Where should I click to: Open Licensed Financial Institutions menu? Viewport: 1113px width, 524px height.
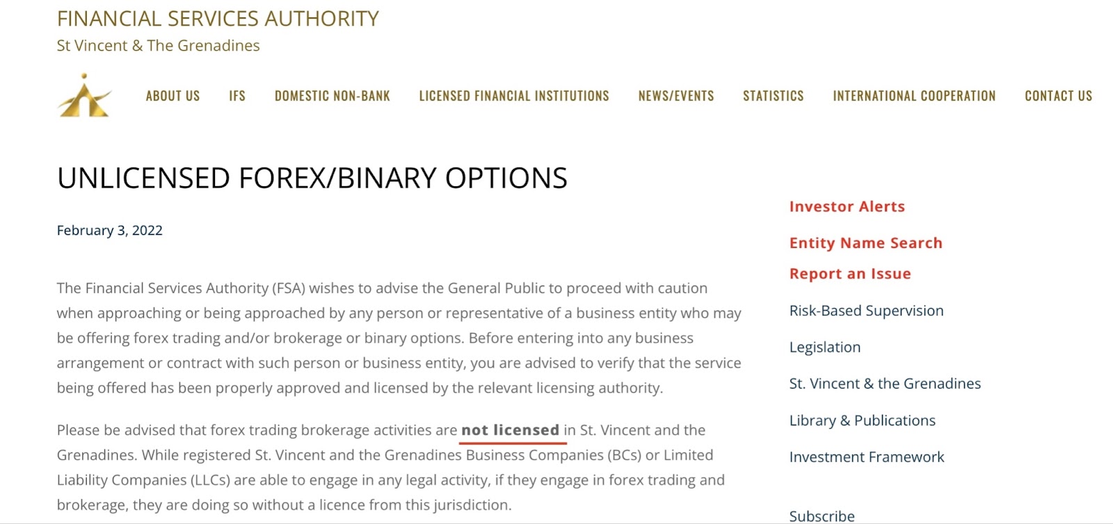tap(514, 96)
